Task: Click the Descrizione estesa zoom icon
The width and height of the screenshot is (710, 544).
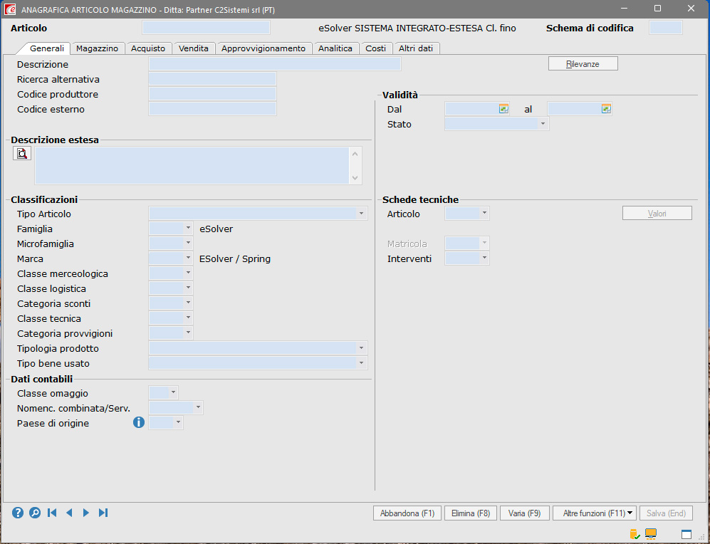Action: (x=22, y=153)
